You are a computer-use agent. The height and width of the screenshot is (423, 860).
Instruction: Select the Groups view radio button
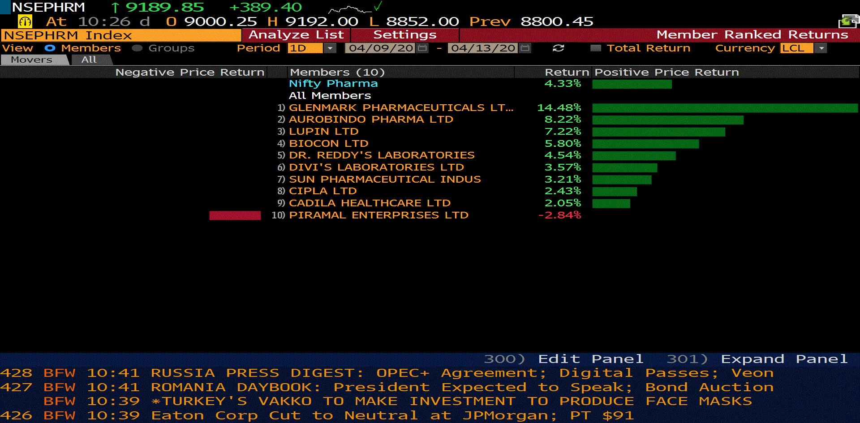coord(137,48)
